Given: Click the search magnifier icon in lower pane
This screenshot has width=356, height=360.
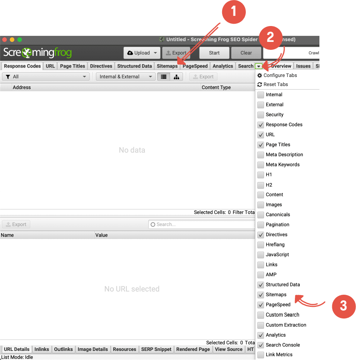Looking at the screenshot, I should click(x=153, y=224).
